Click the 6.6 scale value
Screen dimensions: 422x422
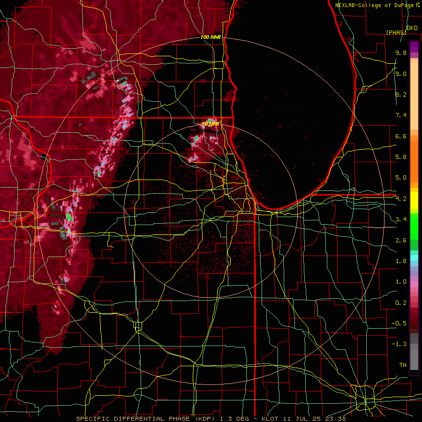tap(401, 136)
